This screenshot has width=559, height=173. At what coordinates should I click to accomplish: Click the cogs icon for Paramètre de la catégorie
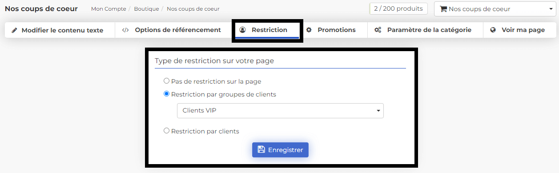click(x=378, y=30)
